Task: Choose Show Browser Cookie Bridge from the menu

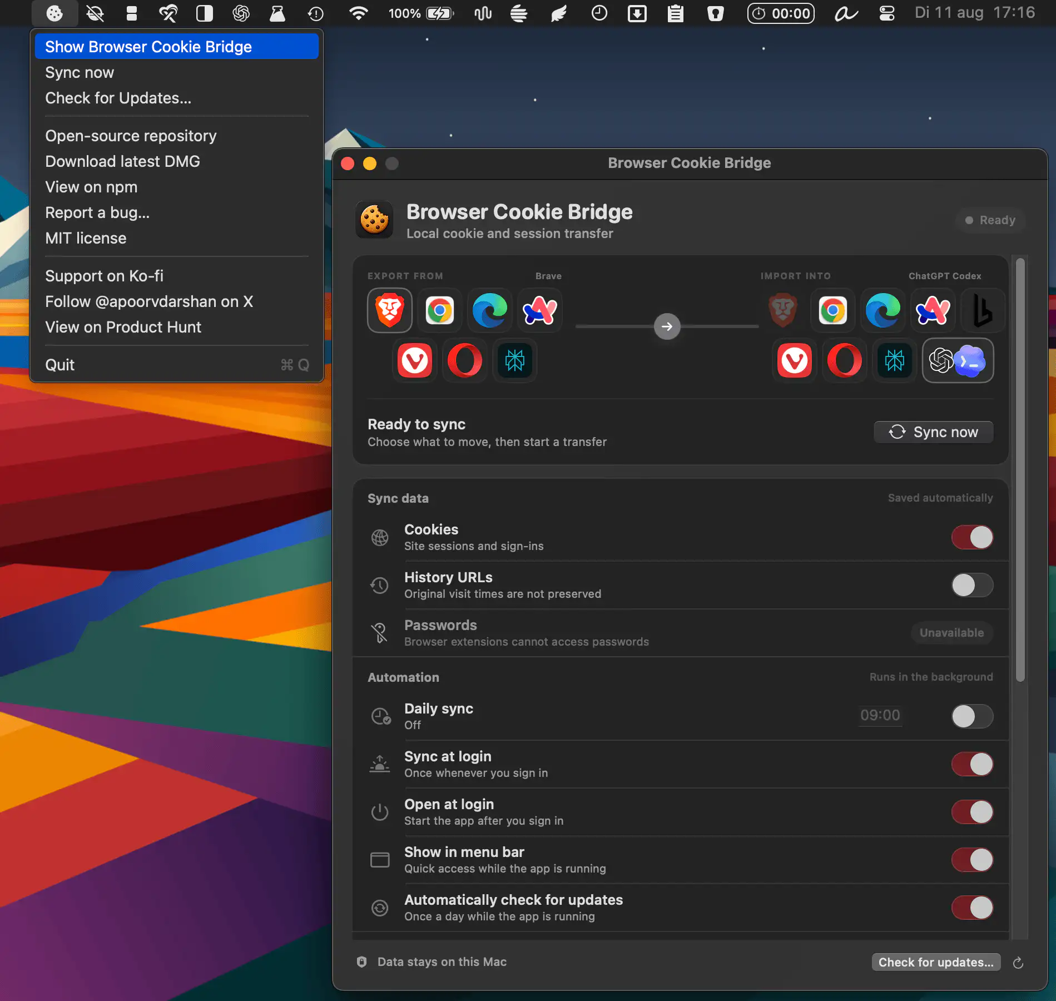Action: [177, 47]
